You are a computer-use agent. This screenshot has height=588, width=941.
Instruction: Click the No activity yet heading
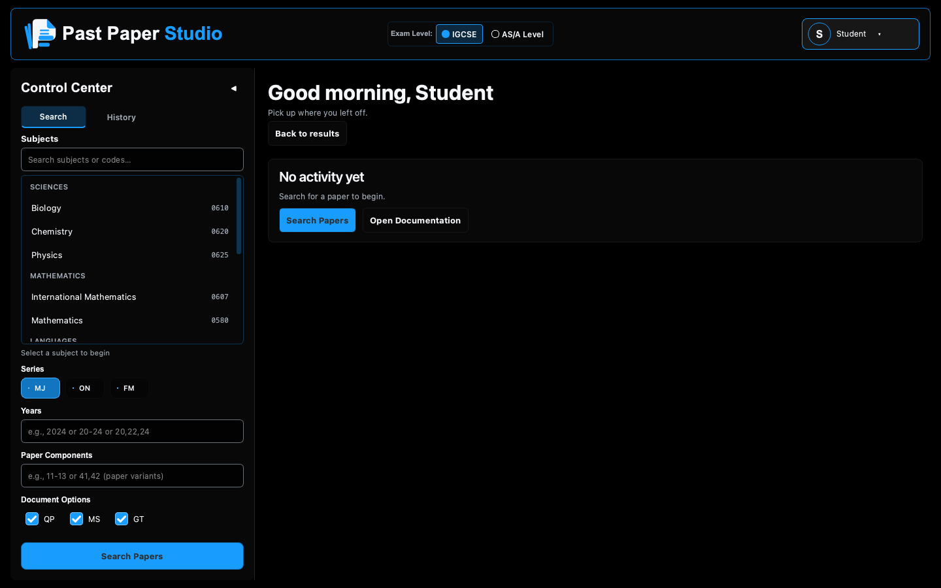(x=322, y=177)
